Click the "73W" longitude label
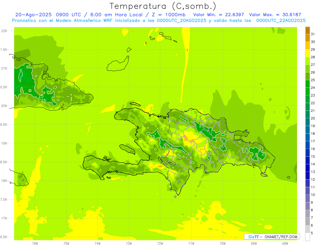This screenshot has height=247, width=320. [x=129, y=244]
